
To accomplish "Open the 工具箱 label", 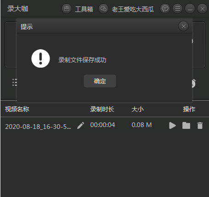I will [84, 9].
